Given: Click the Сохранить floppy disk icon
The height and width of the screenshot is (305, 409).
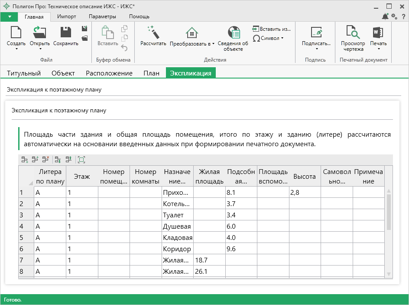Looking at the screenshot, I should click(x=66, y=33).
